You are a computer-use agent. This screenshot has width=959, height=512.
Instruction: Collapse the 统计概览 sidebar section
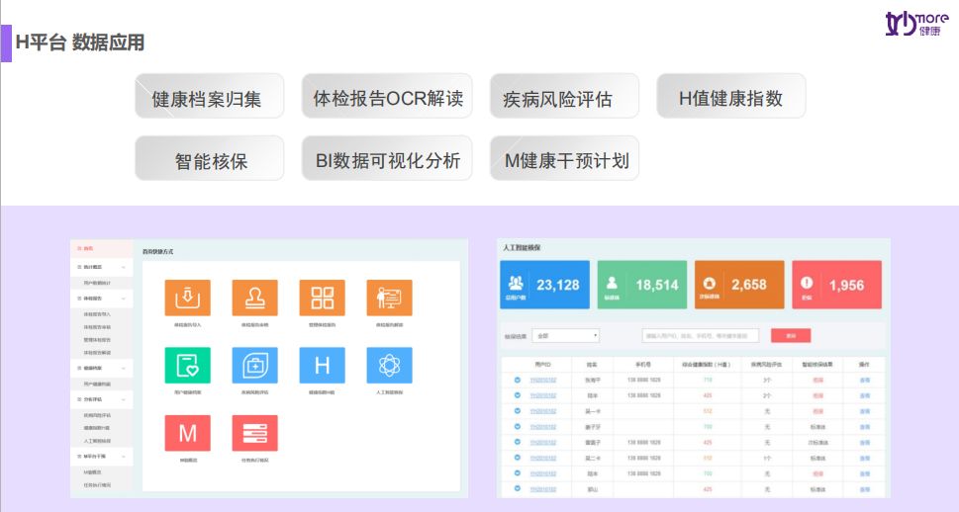coord(123,267)
